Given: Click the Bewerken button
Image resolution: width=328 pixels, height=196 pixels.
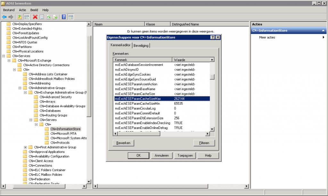Looking at the screenshot, I should pos(123,143).
